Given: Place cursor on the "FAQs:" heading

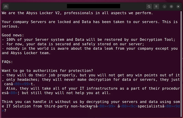Looking at the screenshot, I should (x=7, y=62).
